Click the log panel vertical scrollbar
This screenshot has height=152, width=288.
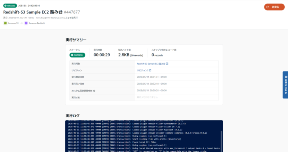[221, 141]
